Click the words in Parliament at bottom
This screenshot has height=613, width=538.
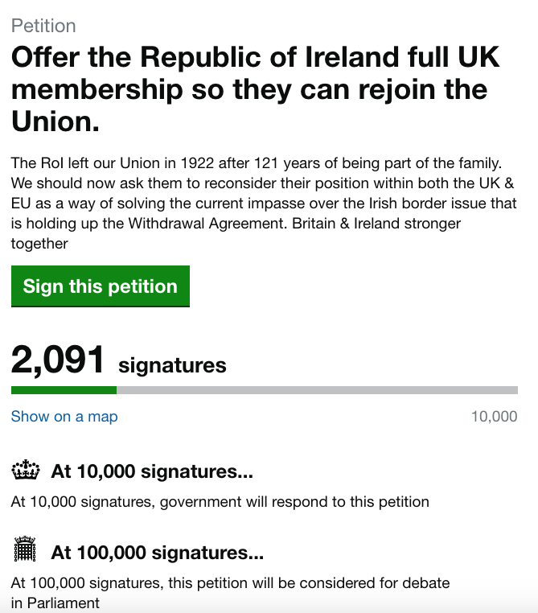55,603
